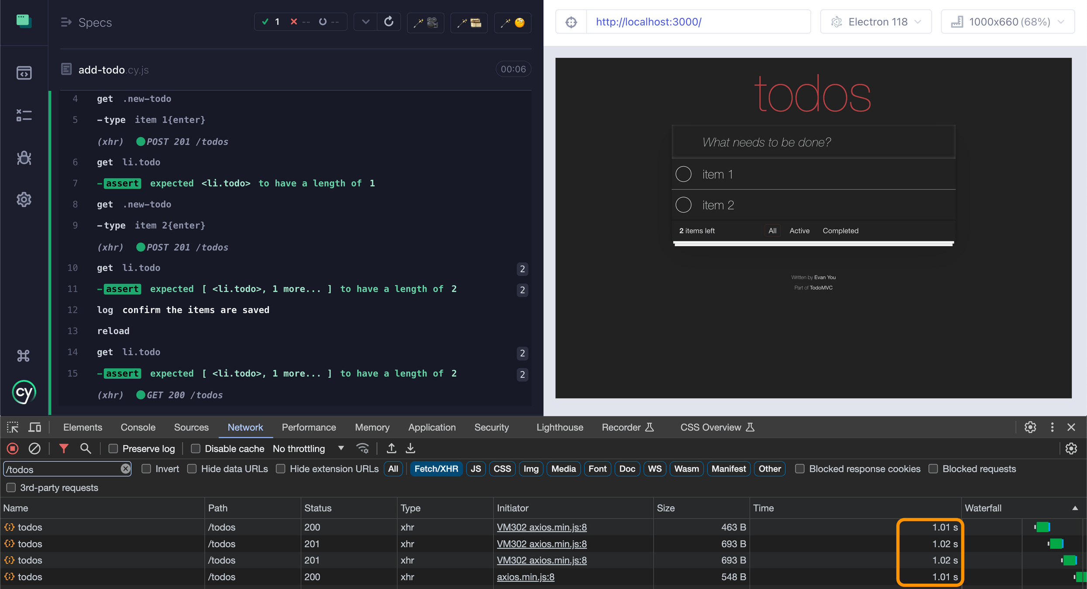The width and height of the screenshot is (1087, 589).
Task: Check the Disable cache option
Action: coord(196,449)
